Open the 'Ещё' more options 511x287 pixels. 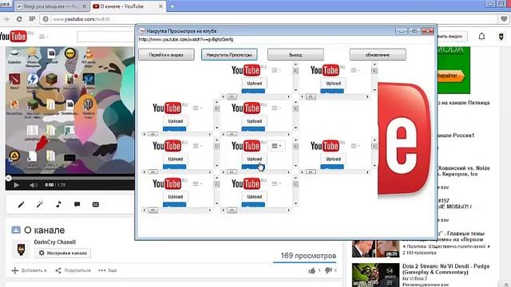[108, 270]
